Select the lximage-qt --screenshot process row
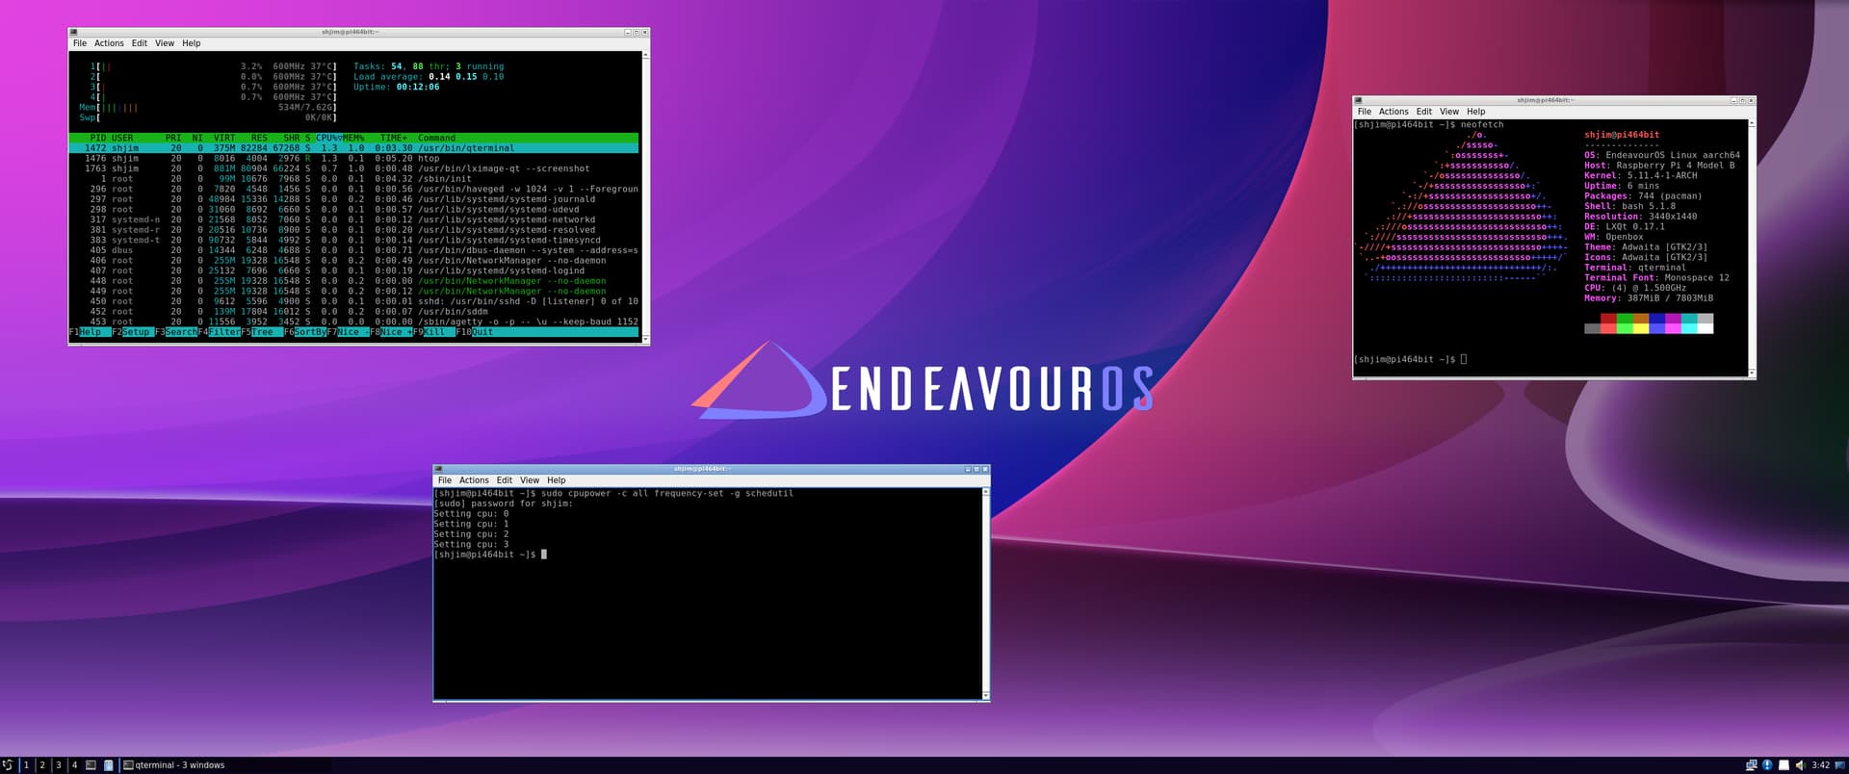 pos(353,168)
